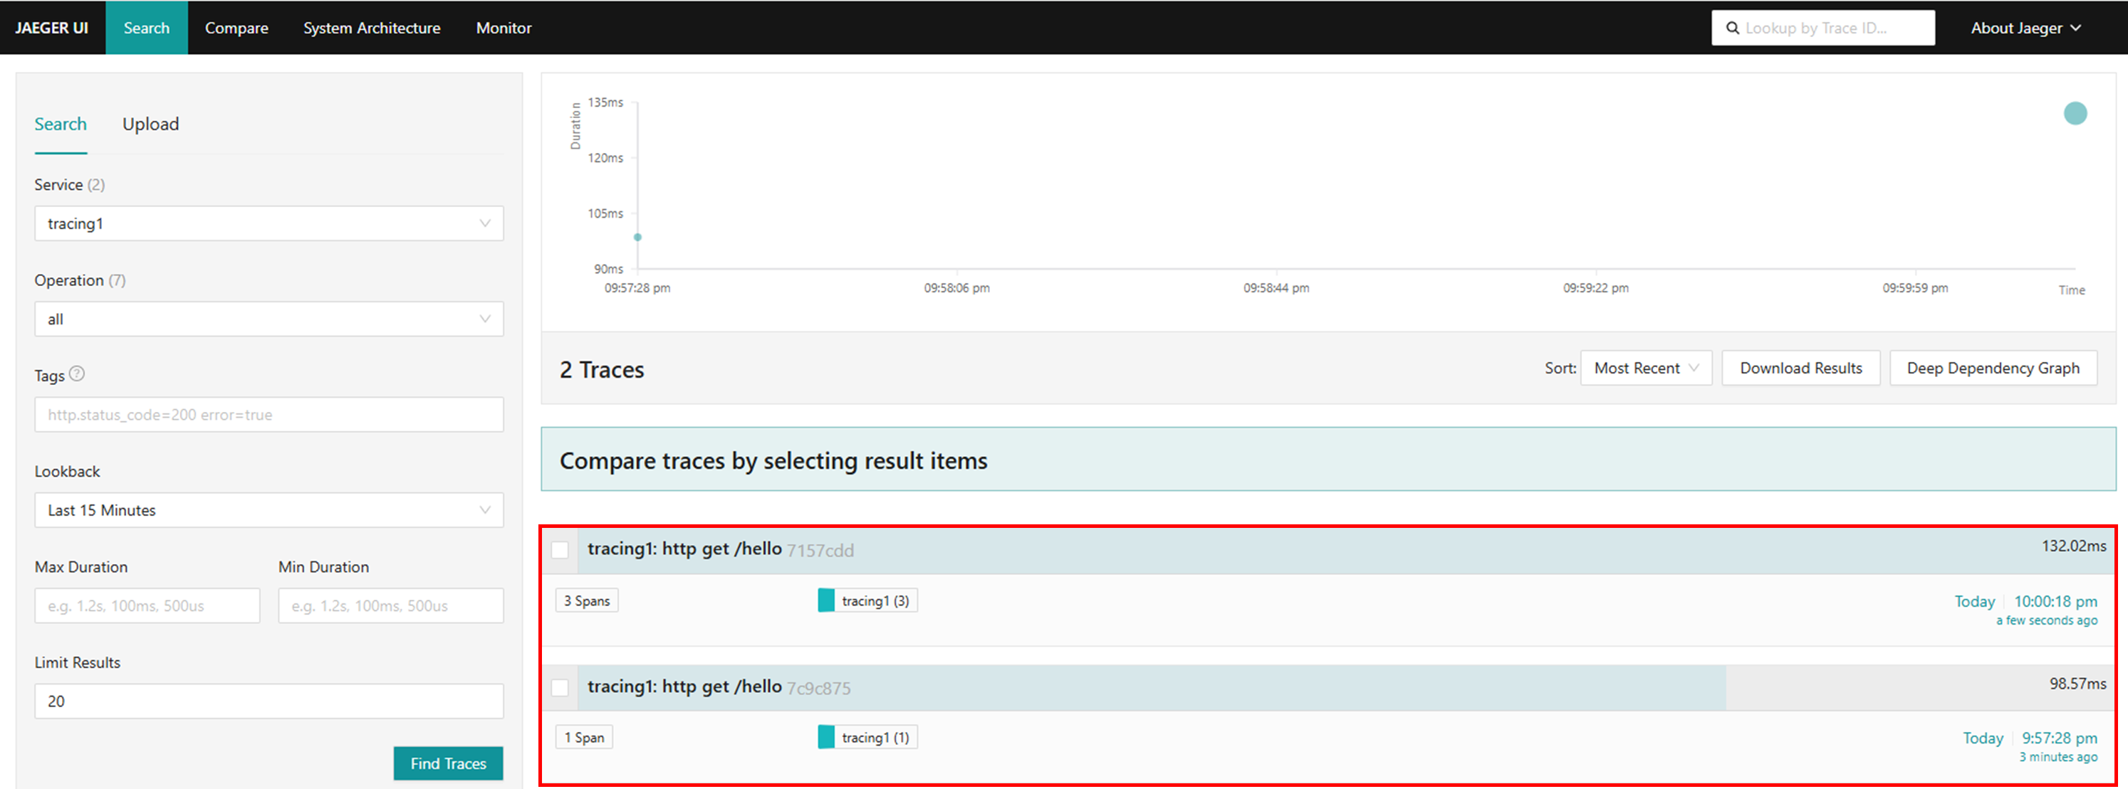Viewport: 2128px width, 789px height.
Task: Click the Min Duration input field
Action: (x=391, y=605)
